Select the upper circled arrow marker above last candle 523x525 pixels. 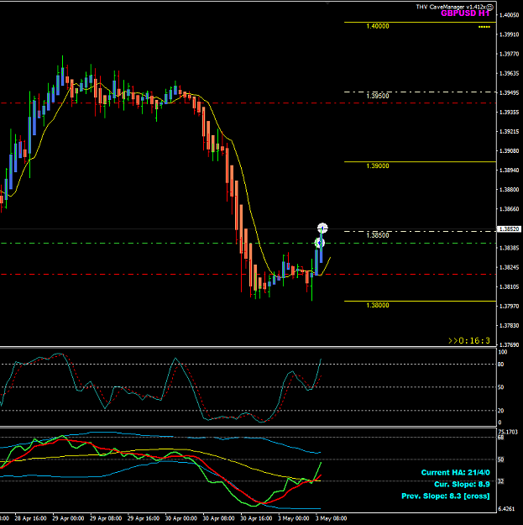[x=322, y=228]
